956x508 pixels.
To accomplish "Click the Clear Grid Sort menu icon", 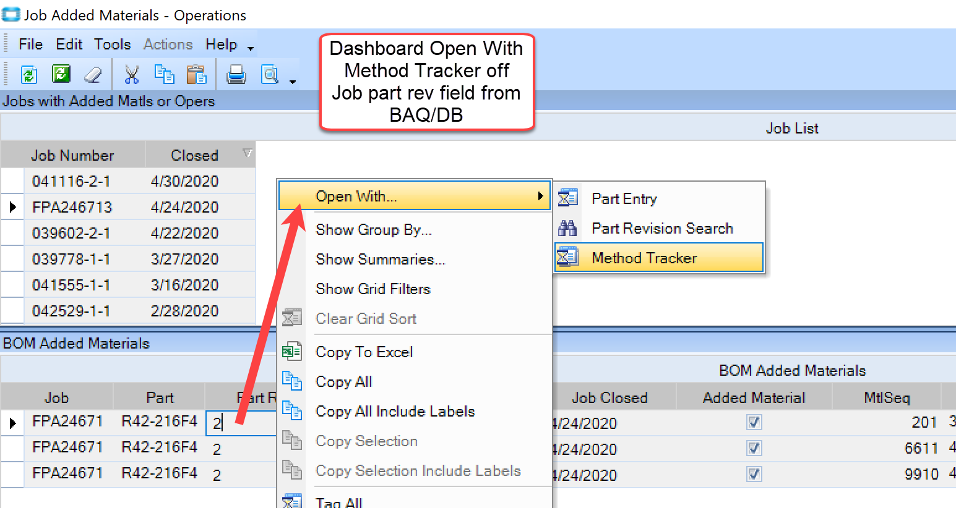I will [x=291, y=318].
